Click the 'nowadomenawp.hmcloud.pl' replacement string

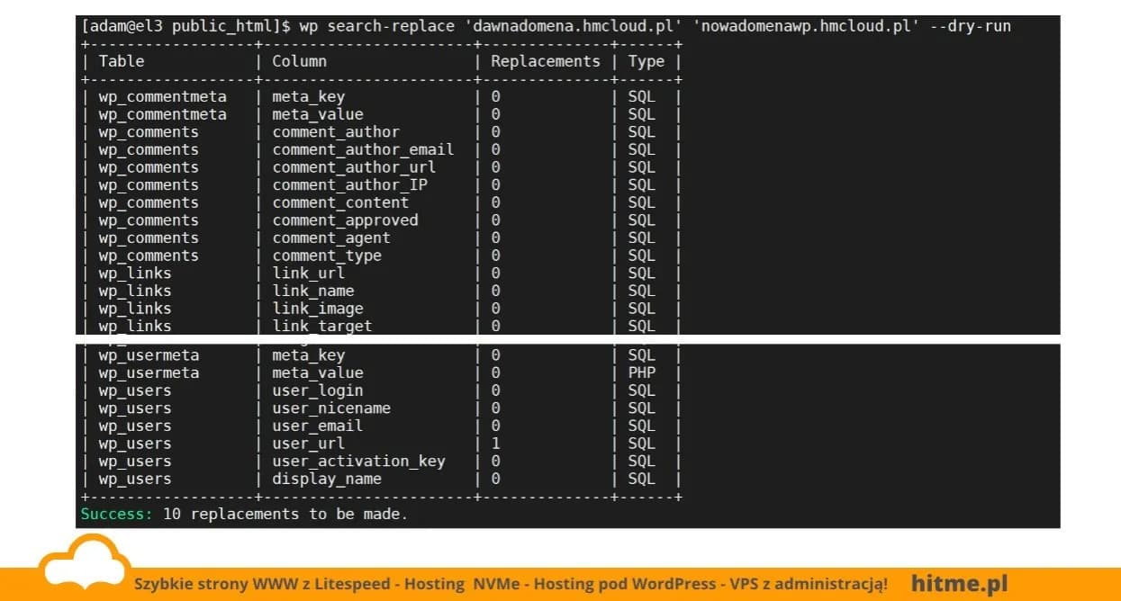point(806,26)
